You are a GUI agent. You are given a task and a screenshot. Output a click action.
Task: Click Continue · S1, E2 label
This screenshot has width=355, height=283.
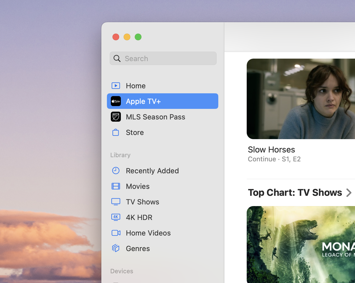tap(274, 159)
